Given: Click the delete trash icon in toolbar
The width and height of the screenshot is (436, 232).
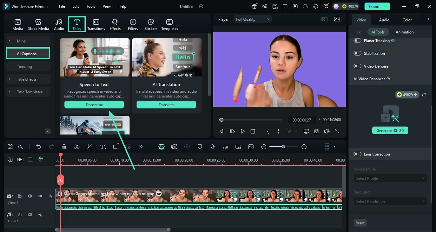Looking at the screenshot, I should pyautogui.click(x=64, y=147).
